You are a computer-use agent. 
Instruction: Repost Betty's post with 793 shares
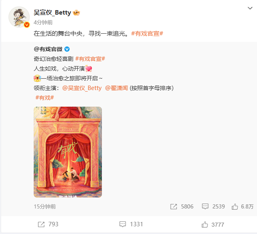[x=41, y=224]
